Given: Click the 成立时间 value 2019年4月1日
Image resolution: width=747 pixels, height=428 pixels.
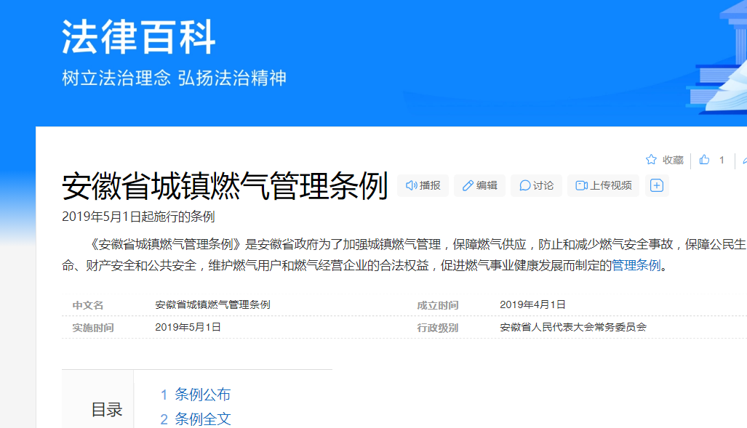Looking at the screenshot, I should click(x=532, y=304).
